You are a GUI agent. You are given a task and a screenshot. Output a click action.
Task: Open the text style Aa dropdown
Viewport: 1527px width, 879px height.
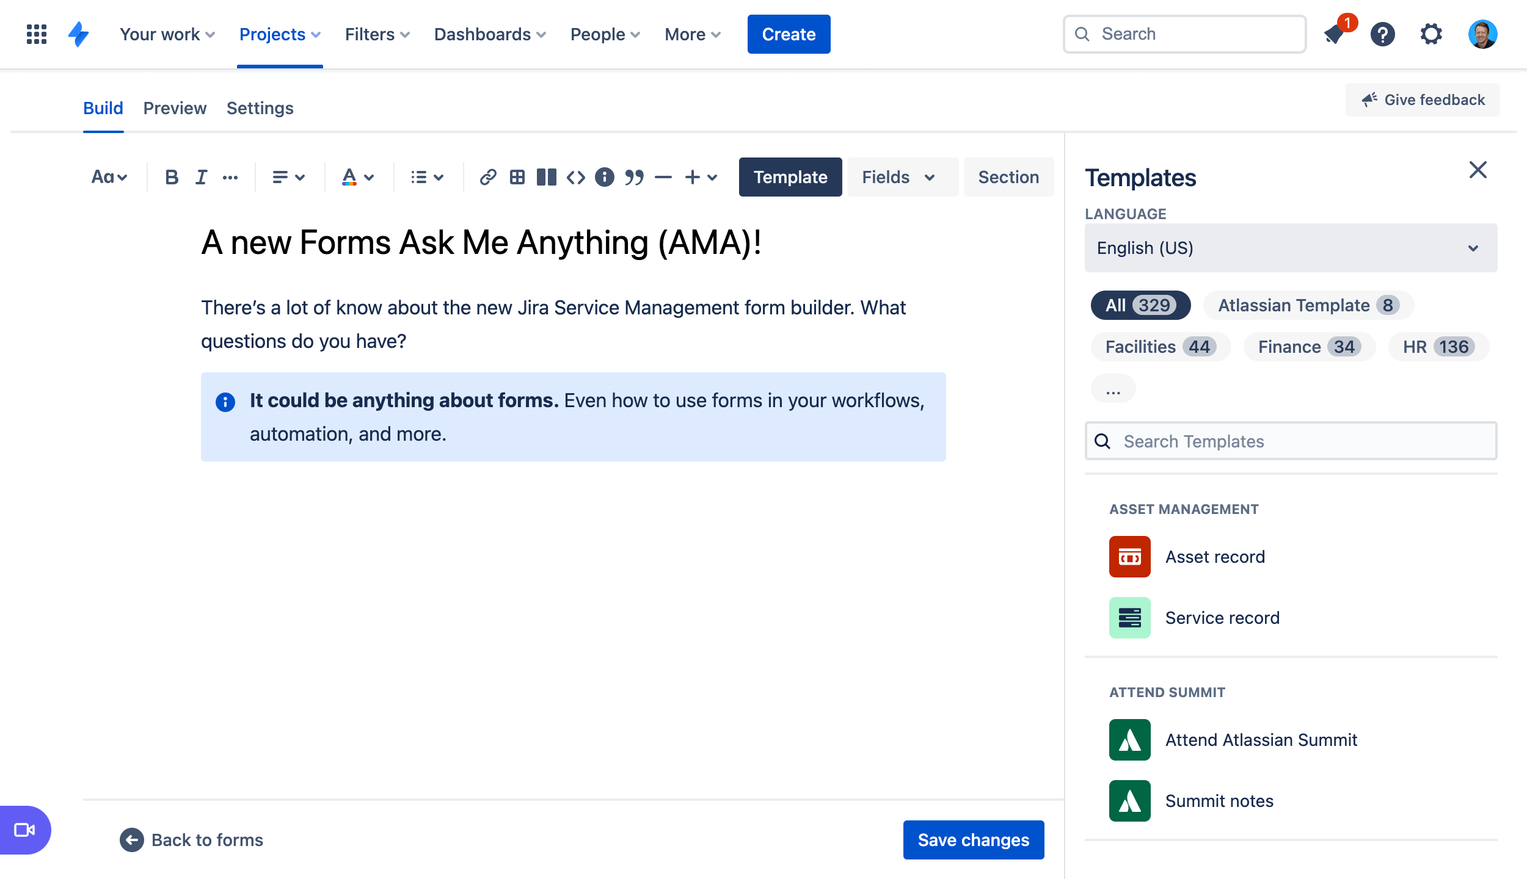[x=109, y=178]
